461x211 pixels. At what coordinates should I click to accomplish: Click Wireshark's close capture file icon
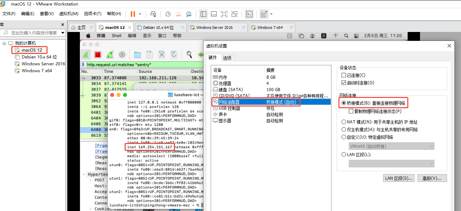coord(162,55)
